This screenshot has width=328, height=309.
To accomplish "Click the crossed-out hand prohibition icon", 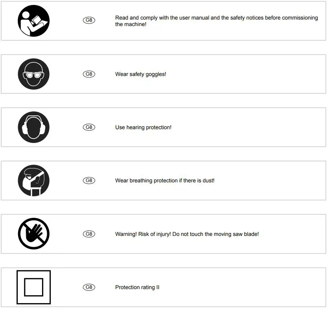I will [x=34, y=234].
